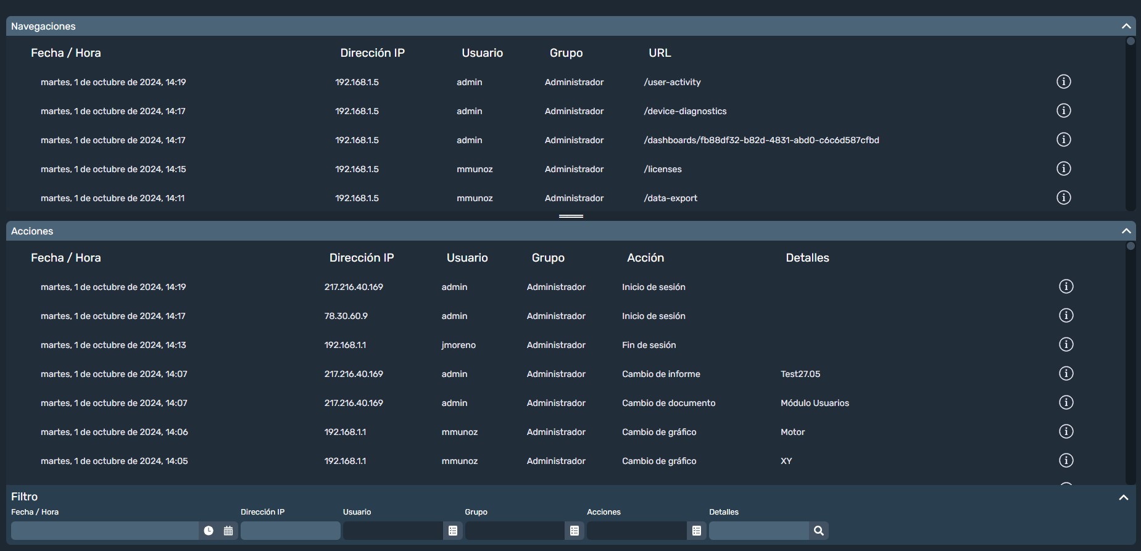Open info for /user-activity navigation row
This screenshot has width=1141, height=551.
coord(1063,81)
